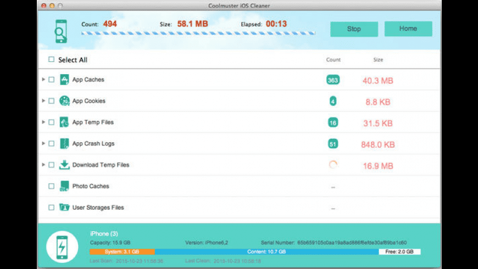The image size is (478, 269).
Task: Click the Photo Caches label
Action: (91, 186)
